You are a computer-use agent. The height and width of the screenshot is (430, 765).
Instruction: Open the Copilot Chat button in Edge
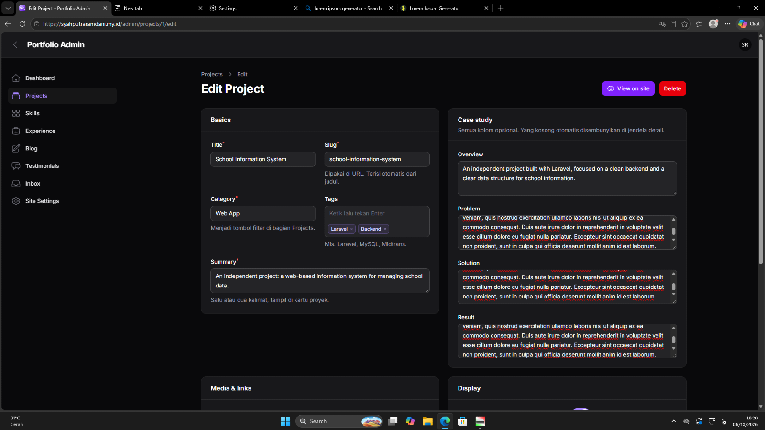click(x=749, y=24)
